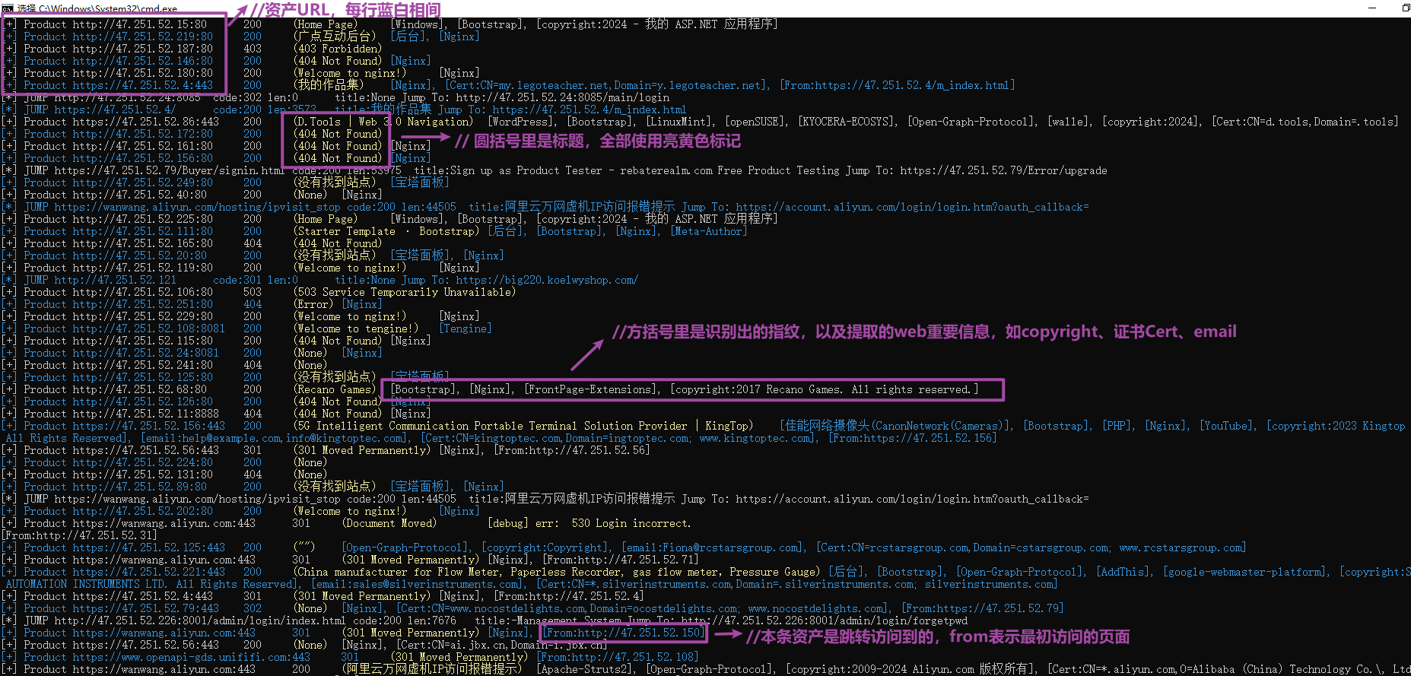Select the (D.Tools | Web 3.0 Navigation) title
The image size is (1411, 676).
(383, 122)
